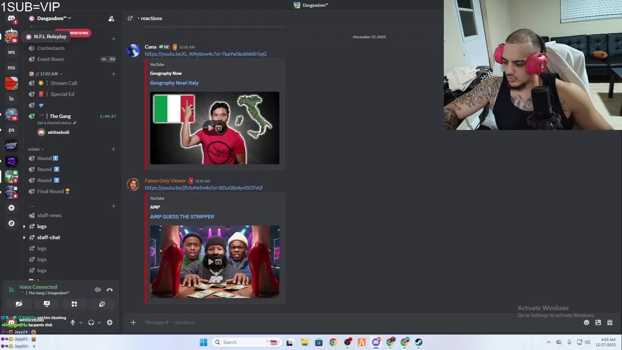622x350 pixels.
Task: Share your screen button
Action: pyautogui.click(x=47, y=304)
